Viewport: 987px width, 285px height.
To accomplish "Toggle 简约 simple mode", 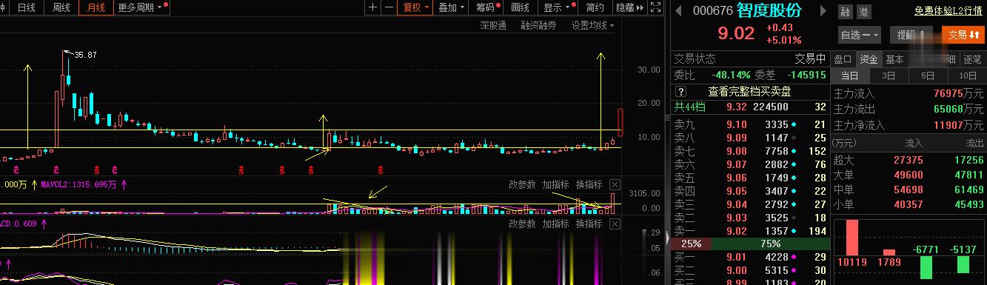I will click(x=595, y=7).
